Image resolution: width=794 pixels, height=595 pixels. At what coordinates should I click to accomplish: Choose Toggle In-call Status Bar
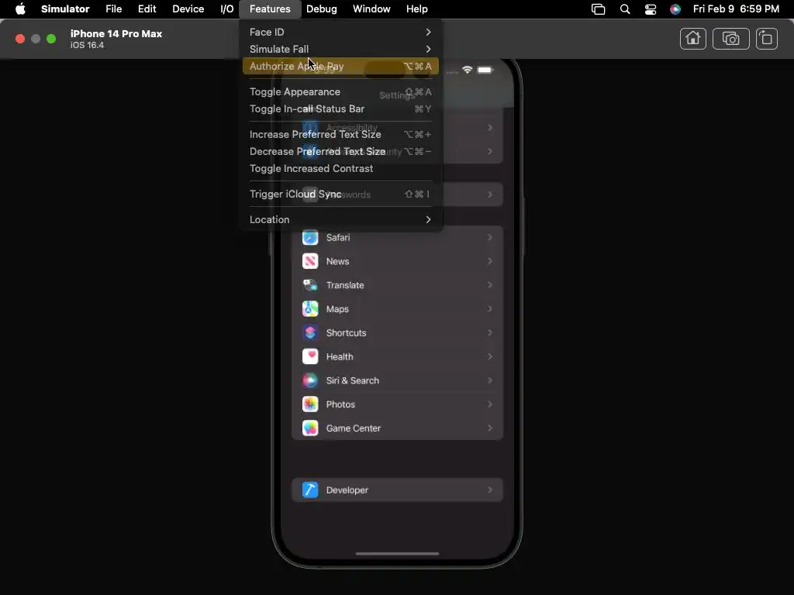tap(341, 108)
